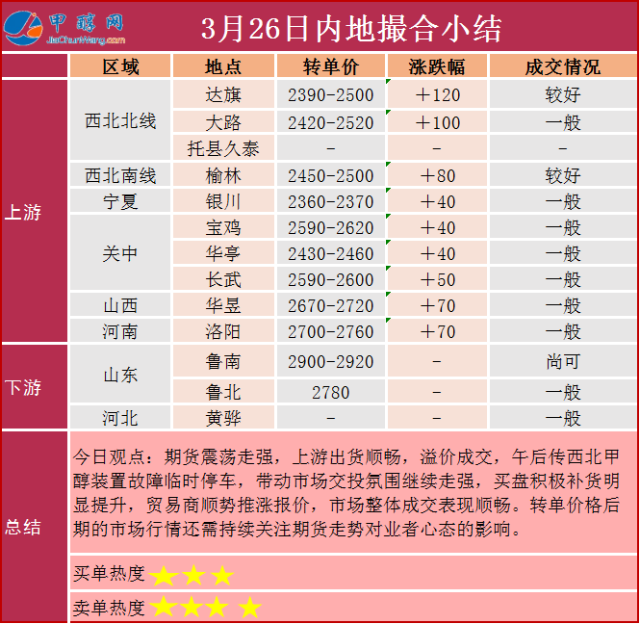Click the +70 change for 洛阳
Viewport: 640px width, 624px height.
tap(437, 331)
